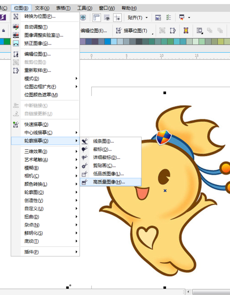Expand the 中心线描摹(C) submenu
The height and width of the screenshot is (295, 230).
click(45, 133)
